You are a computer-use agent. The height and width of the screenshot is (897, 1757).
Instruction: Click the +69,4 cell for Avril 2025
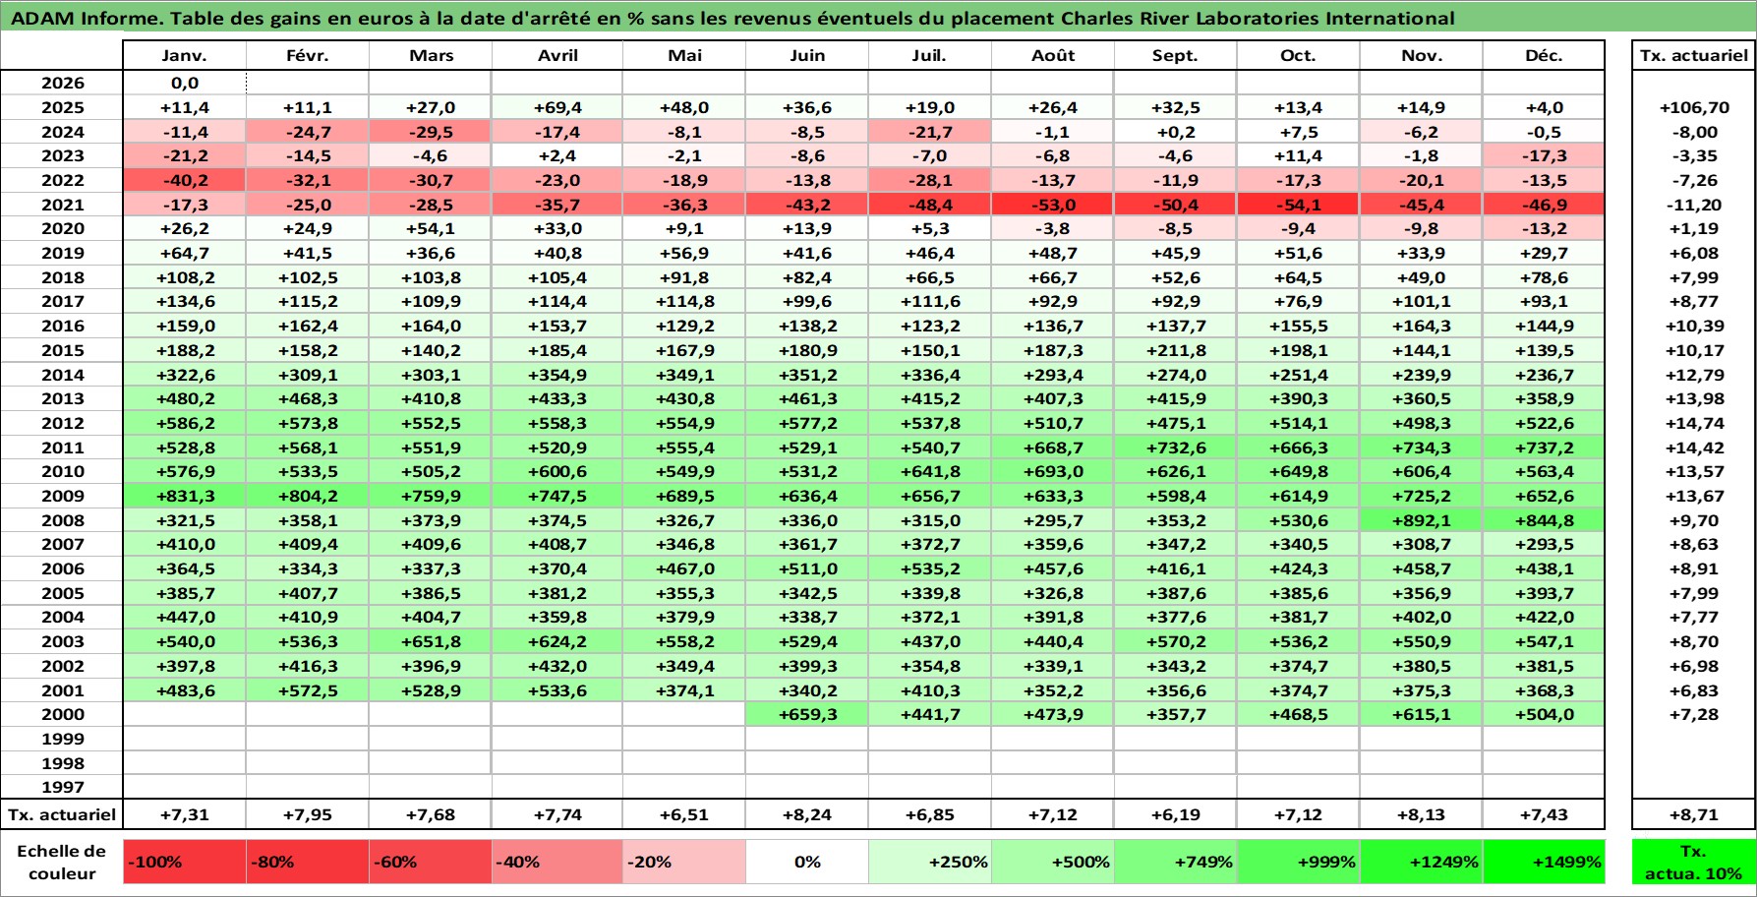click(x=557, y=107)
